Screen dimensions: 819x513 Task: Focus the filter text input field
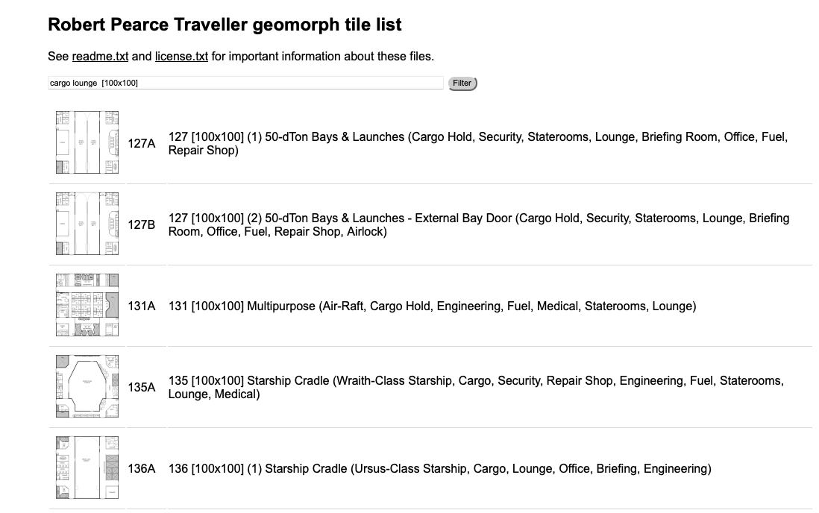click(245, 83)
